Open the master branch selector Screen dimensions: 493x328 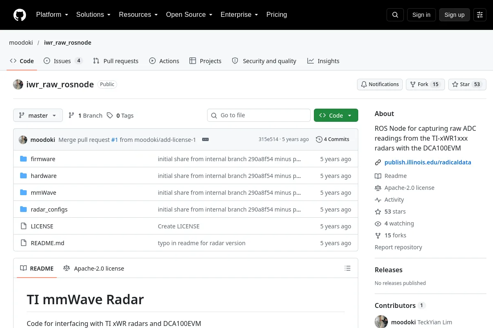point(38,116)
